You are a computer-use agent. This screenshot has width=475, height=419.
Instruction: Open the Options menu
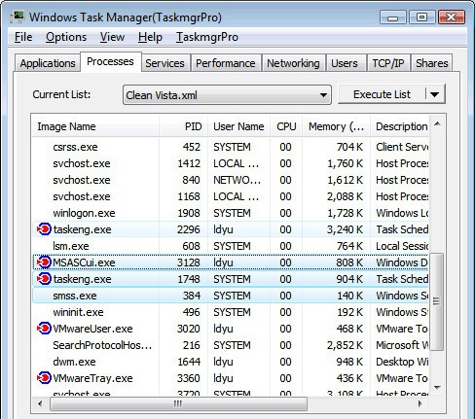pos(66,37)
